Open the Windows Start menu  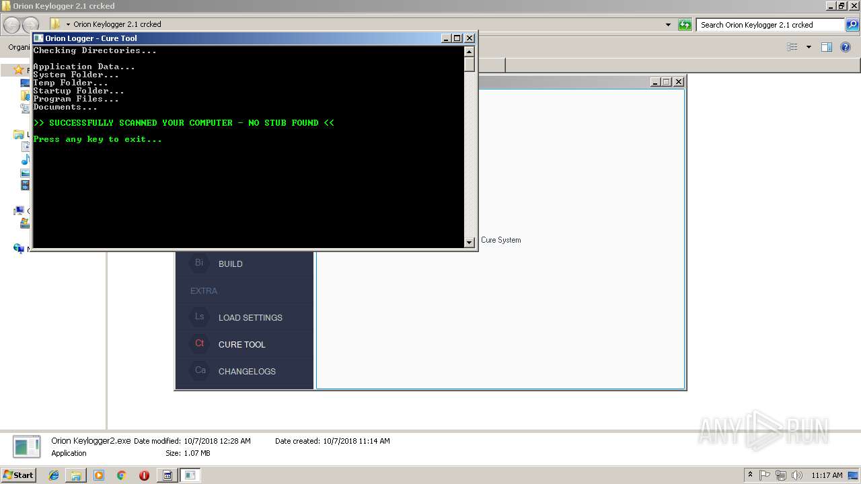18,475
